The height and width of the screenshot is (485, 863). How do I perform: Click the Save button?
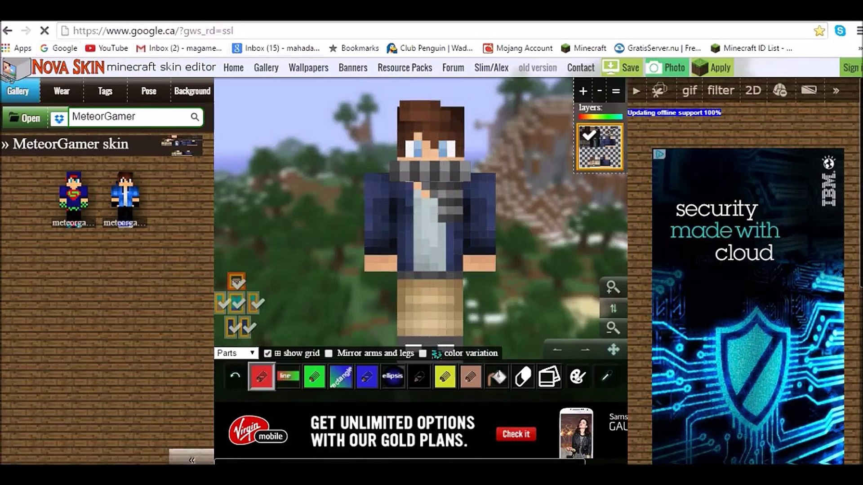[x=621, y=67]
